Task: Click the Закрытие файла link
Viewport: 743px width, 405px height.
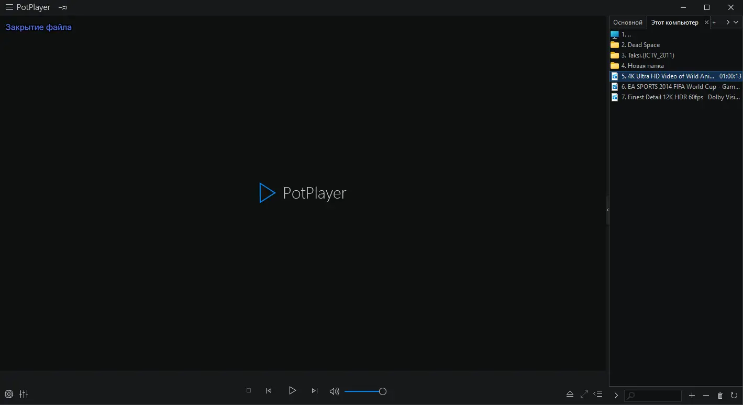Action: click(x=38, y=27)
